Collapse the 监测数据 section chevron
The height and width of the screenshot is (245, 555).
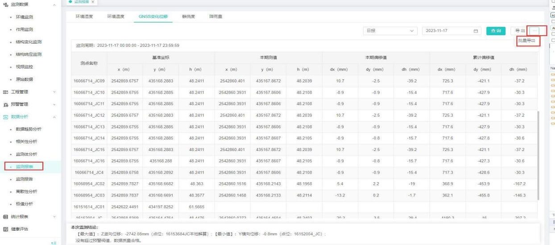54,4
